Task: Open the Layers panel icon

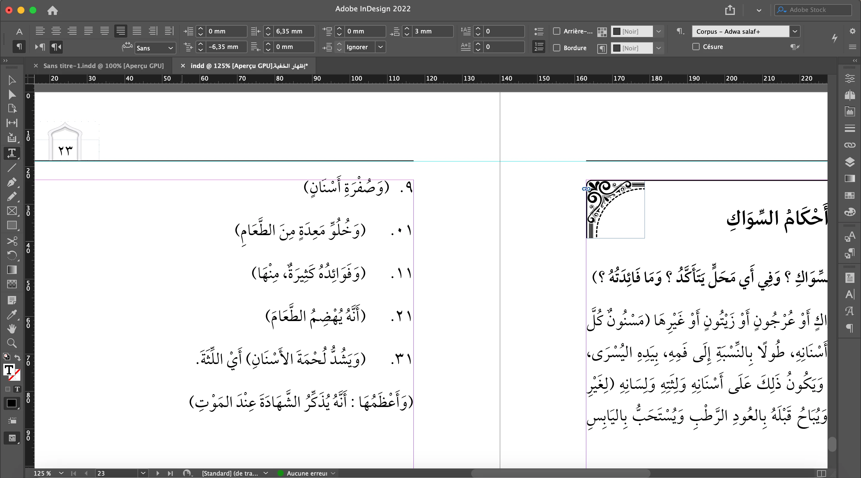Action: click(x=849, y=162)
